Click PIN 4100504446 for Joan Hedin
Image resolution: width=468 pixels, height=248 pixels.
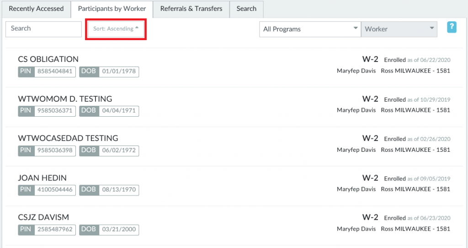pyautogui.click(x=54, y=190)
